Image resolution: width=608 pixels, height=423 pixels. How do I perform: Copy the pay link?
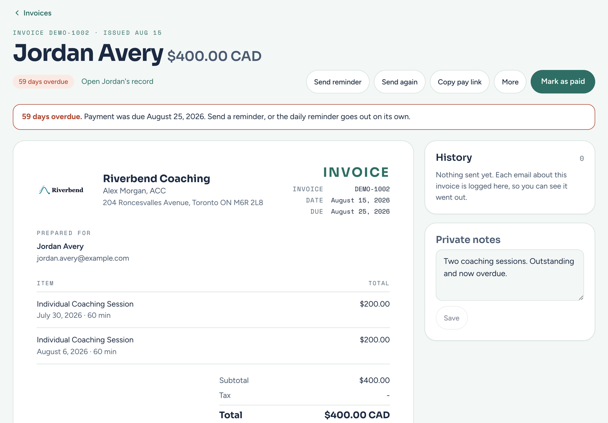(x=459, y=82)
